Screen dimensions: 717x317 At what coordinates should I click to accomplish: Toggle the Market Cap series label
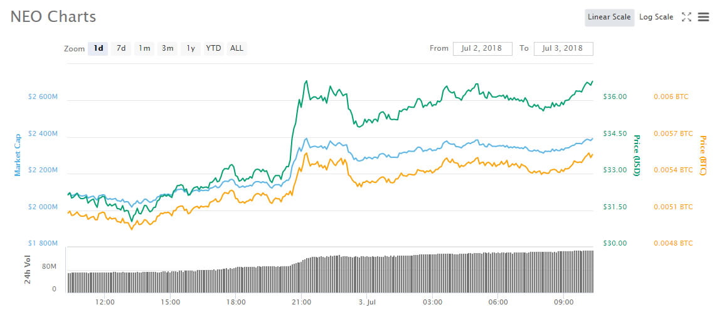[x=18, y=155]
